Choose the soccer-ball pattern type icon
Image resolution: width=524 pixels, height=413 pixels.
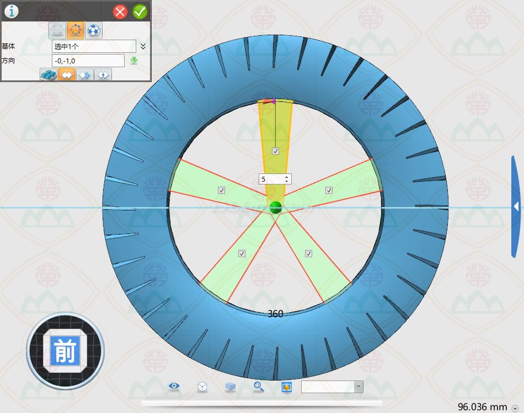tap(93, 30)
